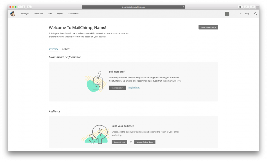This screenshot has height=162, width=267.
Task: Switch to the Activity tab
Action: point(66,49)
